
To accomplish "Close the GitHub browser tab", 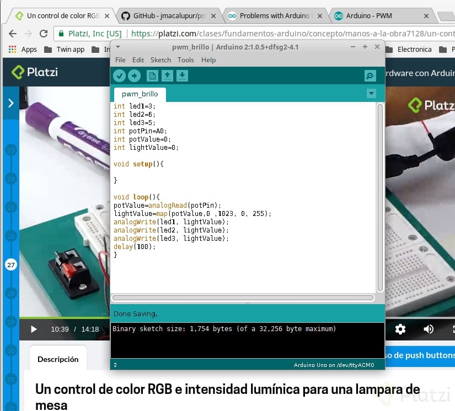I will (x=213, y=16).
